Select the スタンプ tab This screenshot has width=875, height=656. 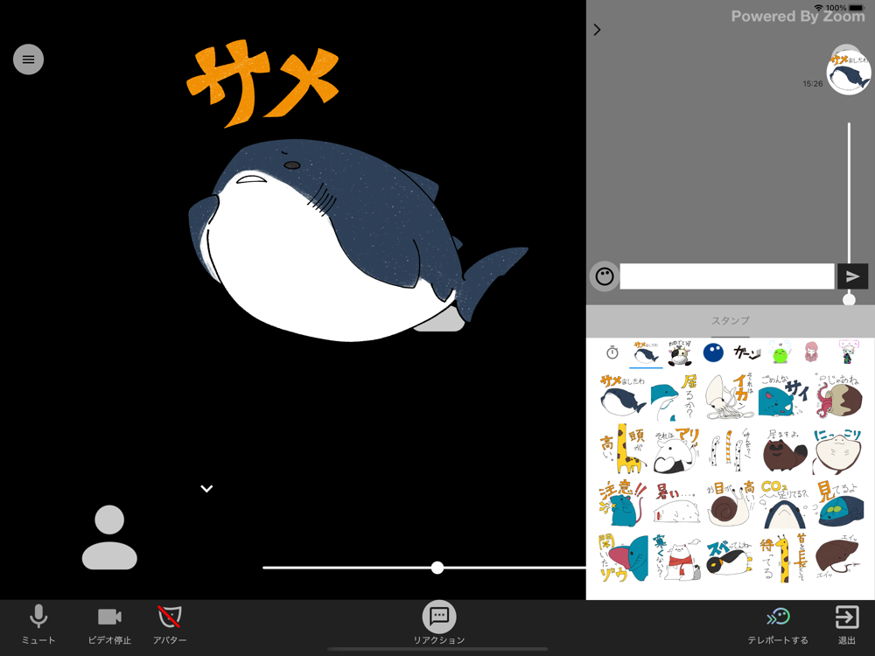730,321
